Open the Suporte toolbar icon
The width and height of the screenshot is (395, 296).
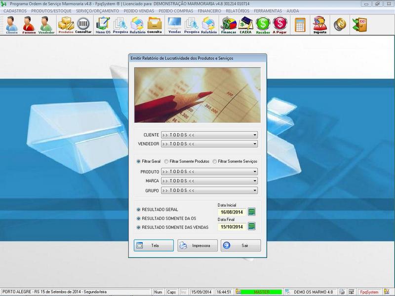pyautogui.click(x=320, y=25)
